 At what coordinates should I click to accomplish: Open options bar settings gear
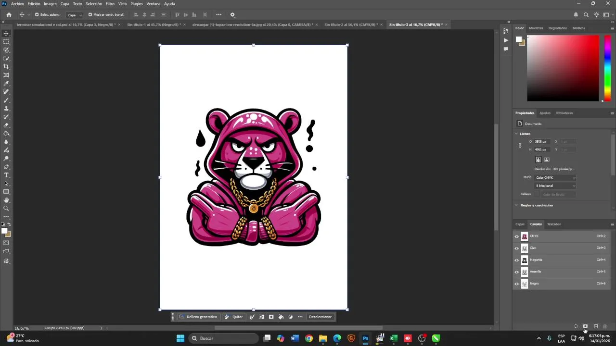click(232, 15)
